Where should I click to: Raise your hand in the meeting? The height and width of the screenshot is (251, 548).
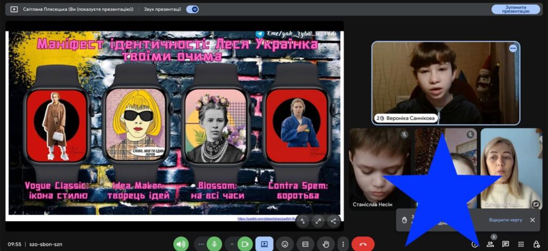click(x=325, y=244)
